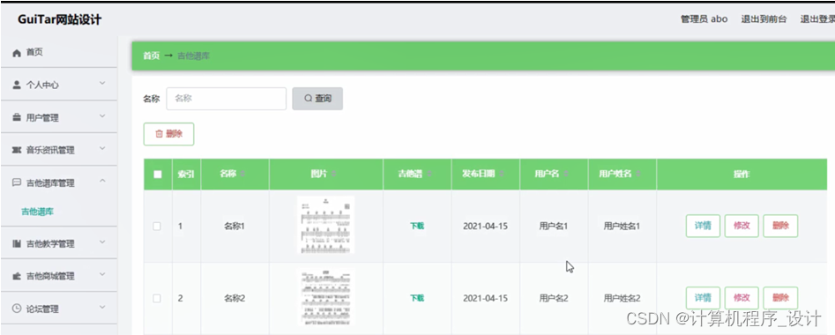Click the 用户名1 cell

point(554,227)
